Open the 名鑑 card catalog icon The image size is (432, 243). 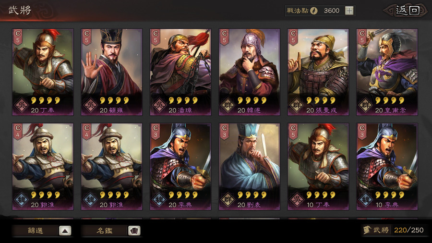point(134,231)
